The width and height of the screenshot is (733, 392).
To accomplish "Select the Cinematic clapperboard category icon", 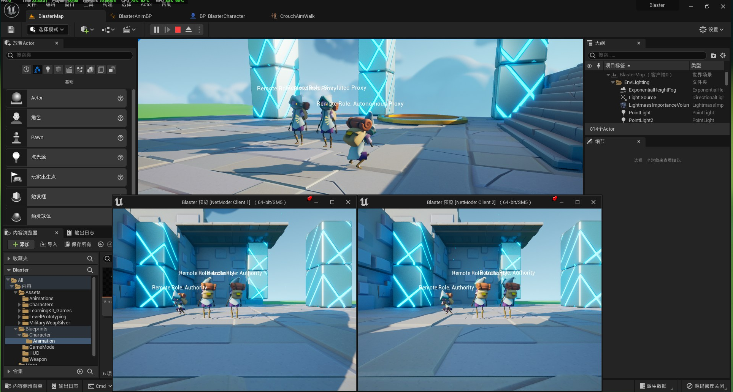I will coord(69,70).
